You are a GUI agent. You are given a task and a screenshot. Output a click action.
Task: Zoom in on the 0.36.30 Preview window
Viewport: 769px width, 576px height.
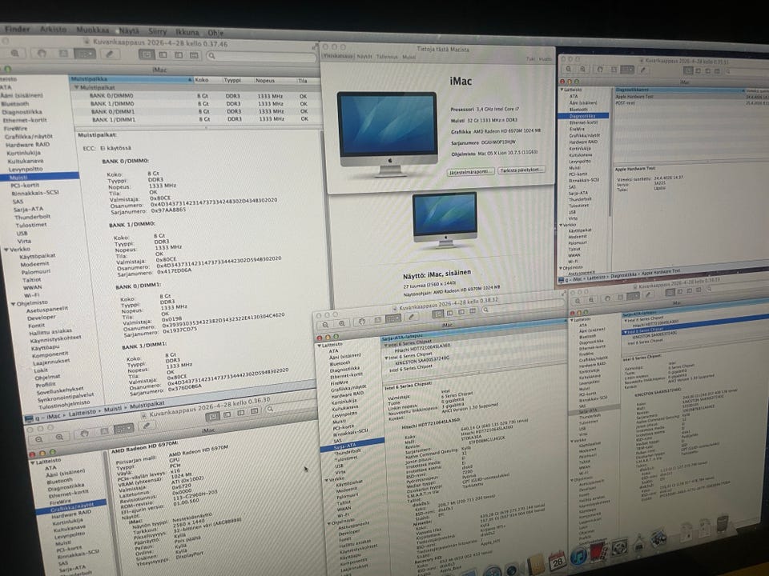[59, 437]
